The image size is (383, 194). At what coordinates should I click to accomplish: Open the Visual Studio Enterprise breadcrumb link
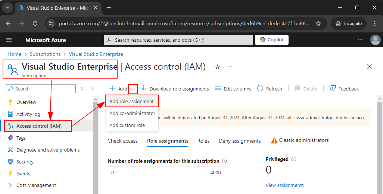click(96, 54)
